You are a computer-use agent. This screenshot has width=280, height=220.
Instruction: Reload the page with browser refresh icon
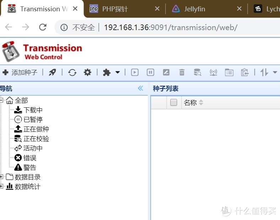tap(43, 27)
